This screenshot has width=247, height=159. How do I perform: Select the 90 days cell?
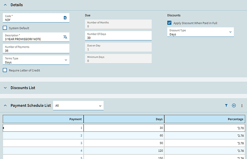pos(124,143)
